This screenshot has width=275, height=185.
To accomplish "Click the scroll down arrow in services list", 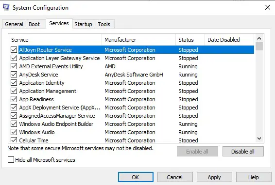I will (x=259, y=139).
